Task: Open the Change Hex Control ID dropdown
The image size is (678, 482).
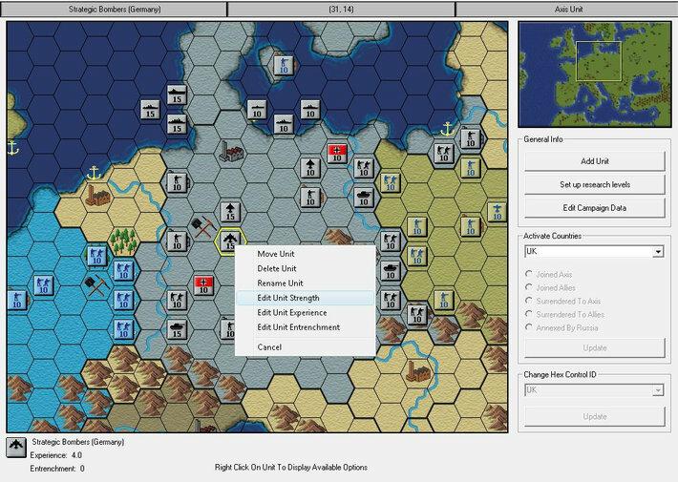Action: coord(658,390)
